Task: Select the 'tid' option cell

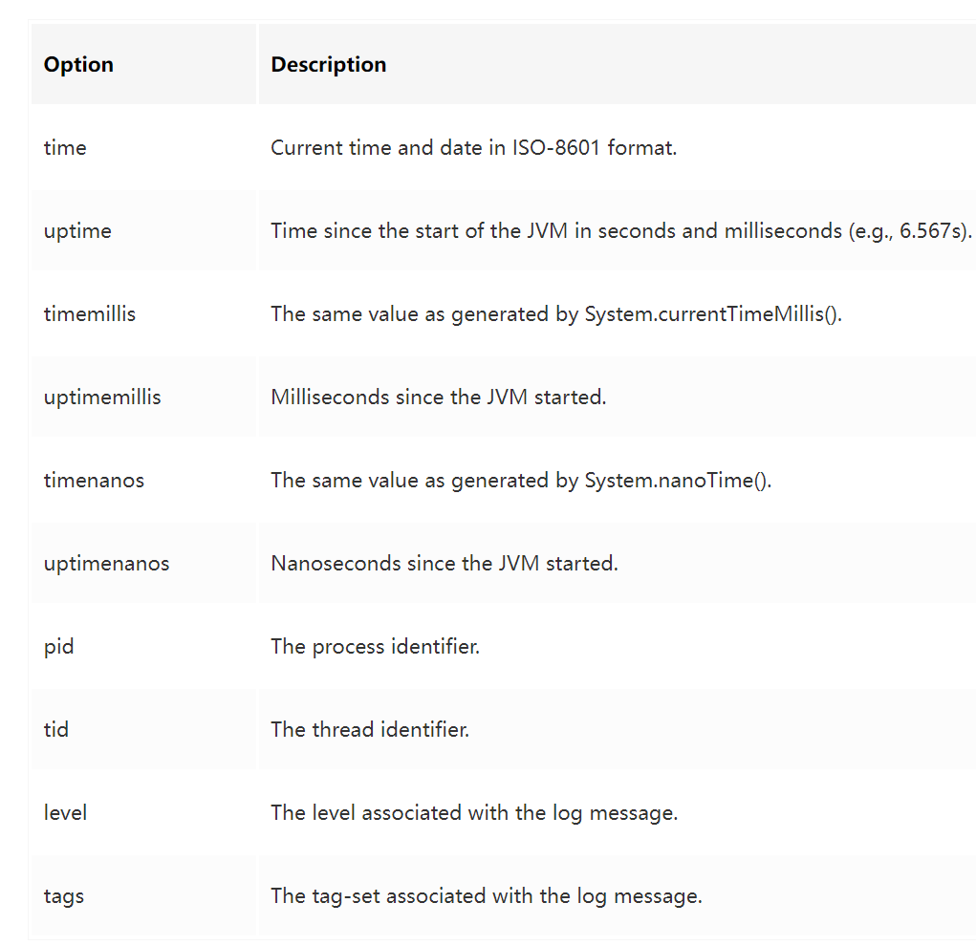Action: pyautogui.click(x=143, y=729)
